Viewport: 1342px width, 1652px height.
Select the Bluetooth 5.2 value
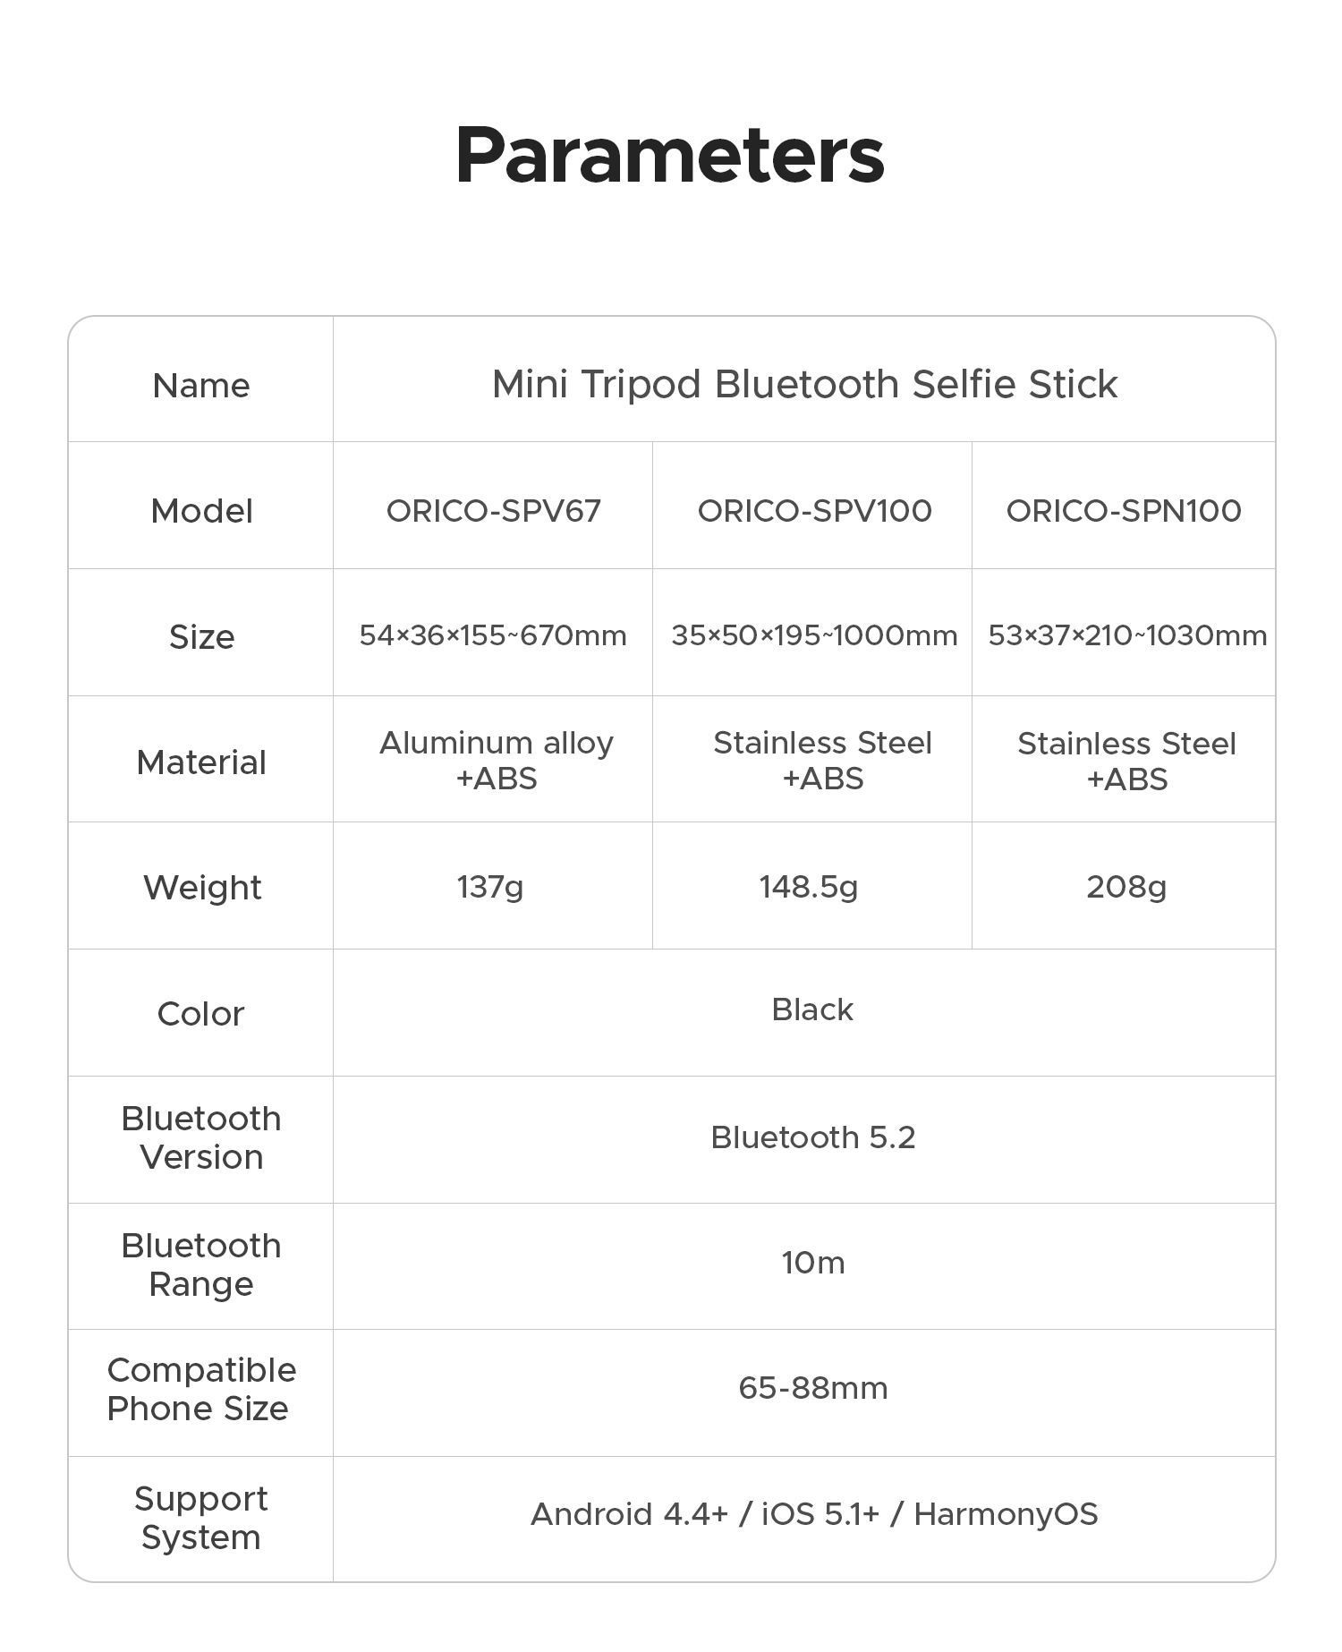click(812, 1137)
